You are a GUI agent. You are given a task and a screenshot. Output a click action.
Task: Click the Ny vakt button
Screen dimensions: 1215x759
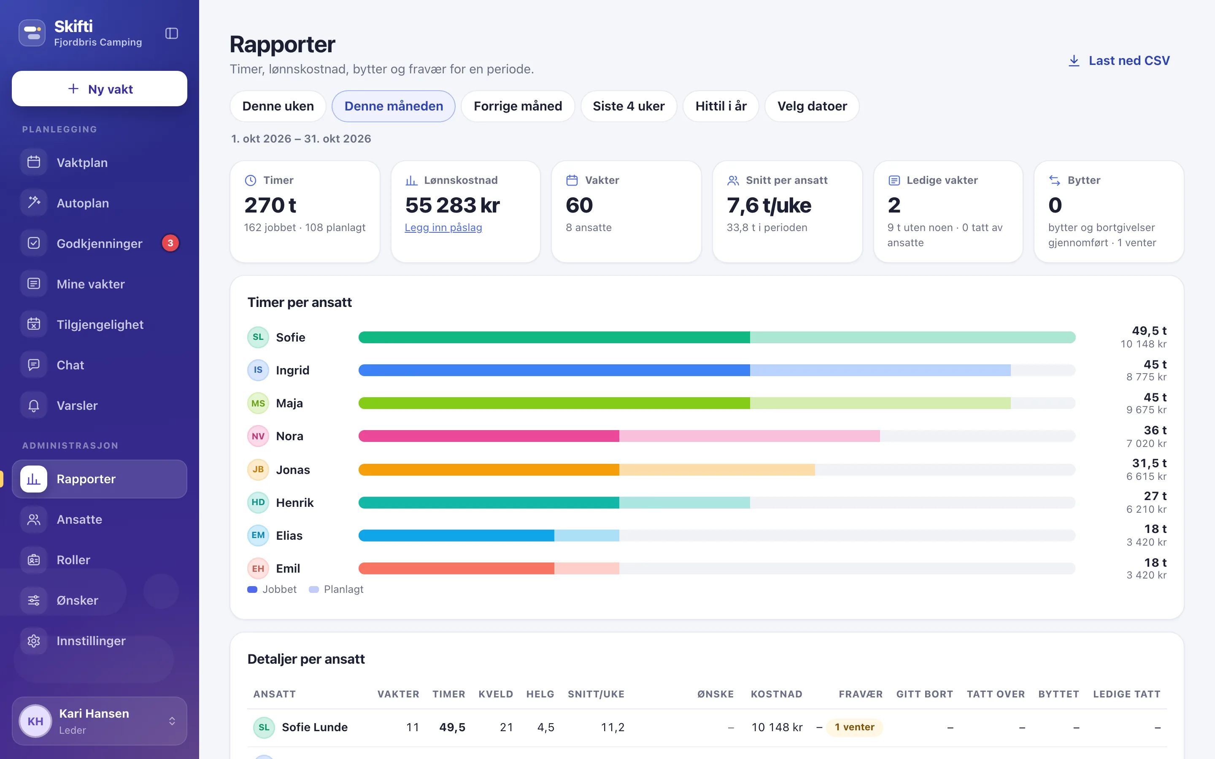tap(100, 89)
